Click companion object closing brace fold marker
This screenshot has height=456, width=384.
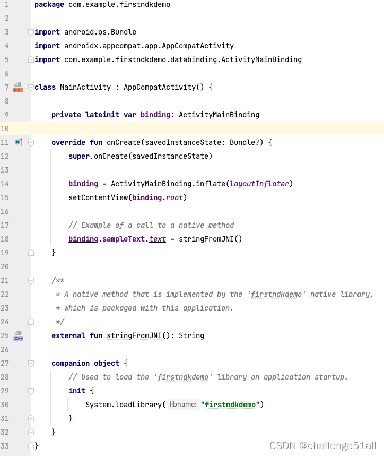pyautogui.click(x=31, y=433)
